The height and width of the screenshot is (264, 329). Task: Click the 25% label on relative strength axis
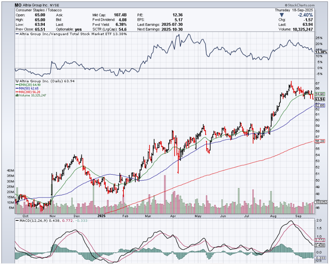[x=319, y=38]
